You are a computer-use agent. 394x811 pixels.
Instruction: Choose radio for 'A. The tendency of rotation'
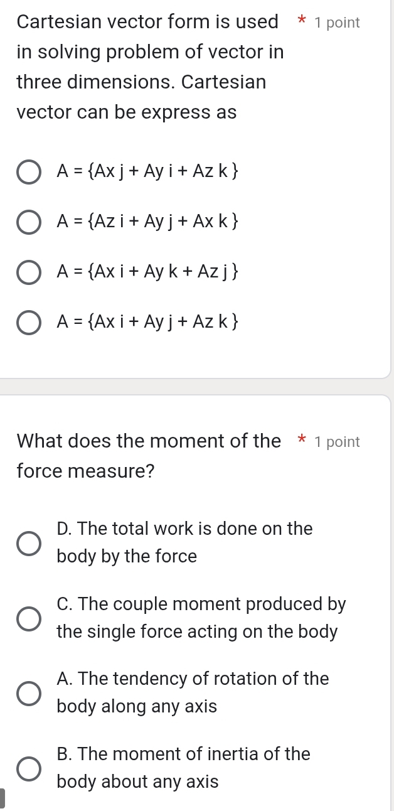click(28, 693)
